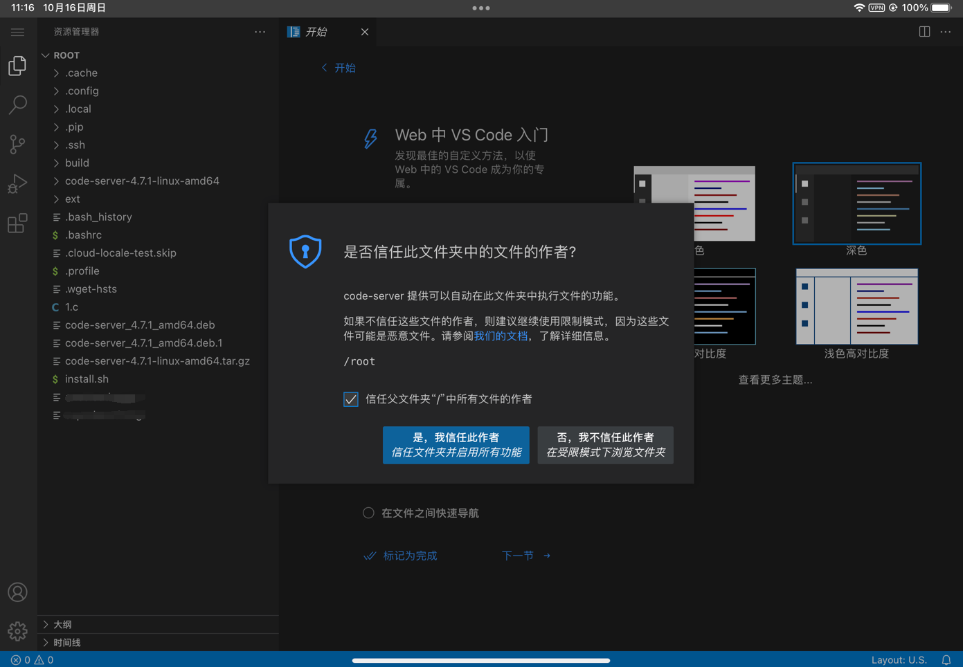The width and height of the screenshot is (963, 667).
Task: Select the 浅色高对比度 theme thumbnail
Action: tap(856, 307)
